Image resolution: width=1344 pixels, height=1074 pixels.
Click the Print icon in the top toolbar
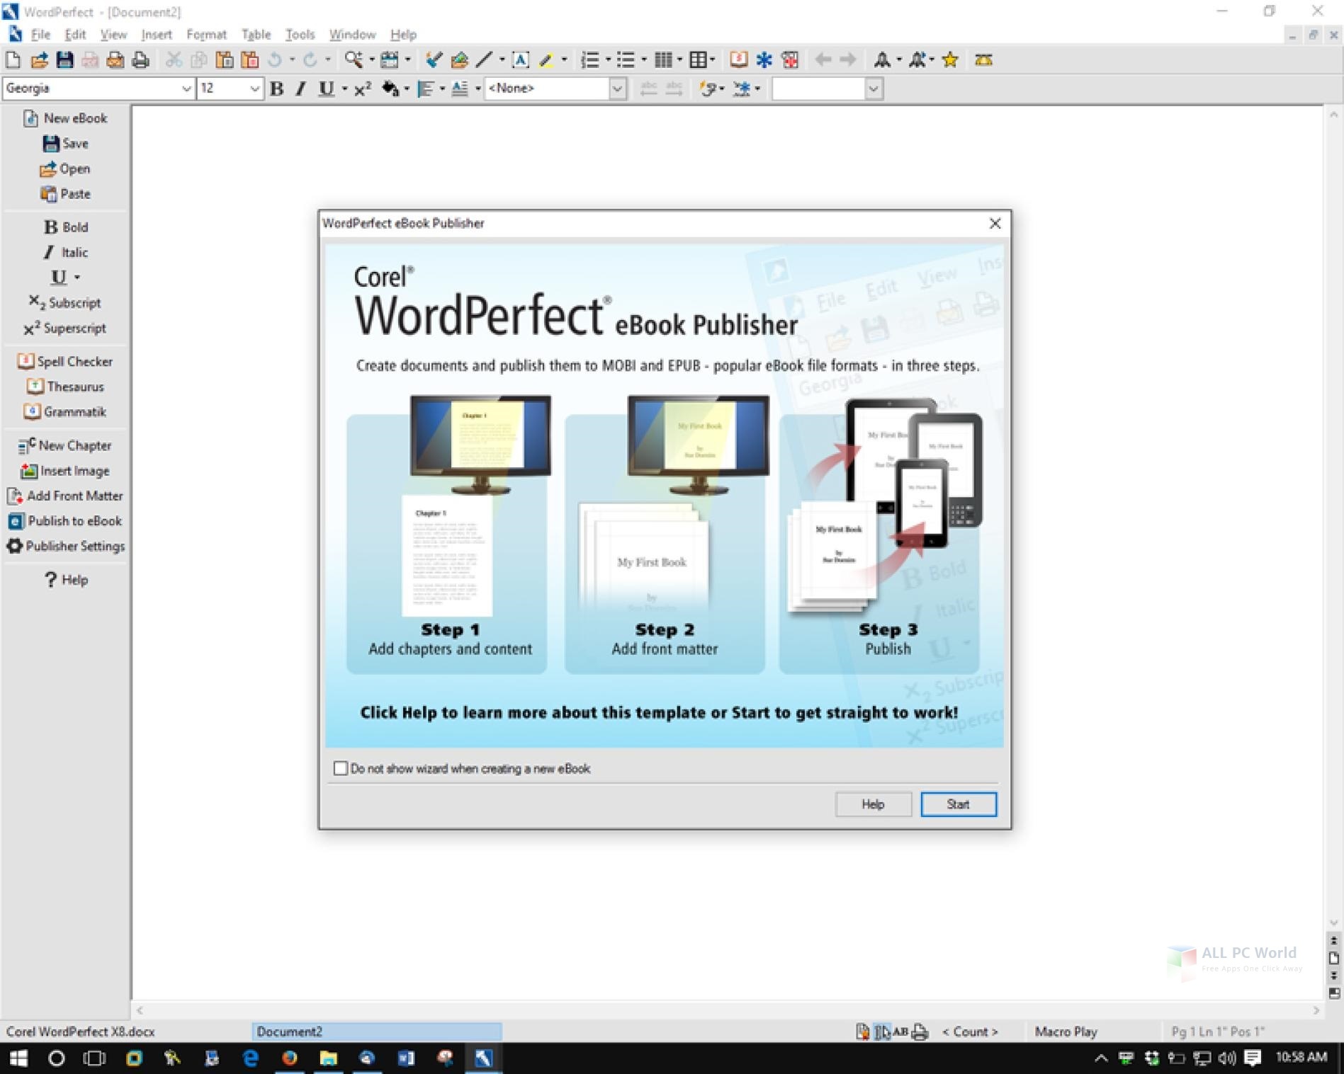coord(141,60)
